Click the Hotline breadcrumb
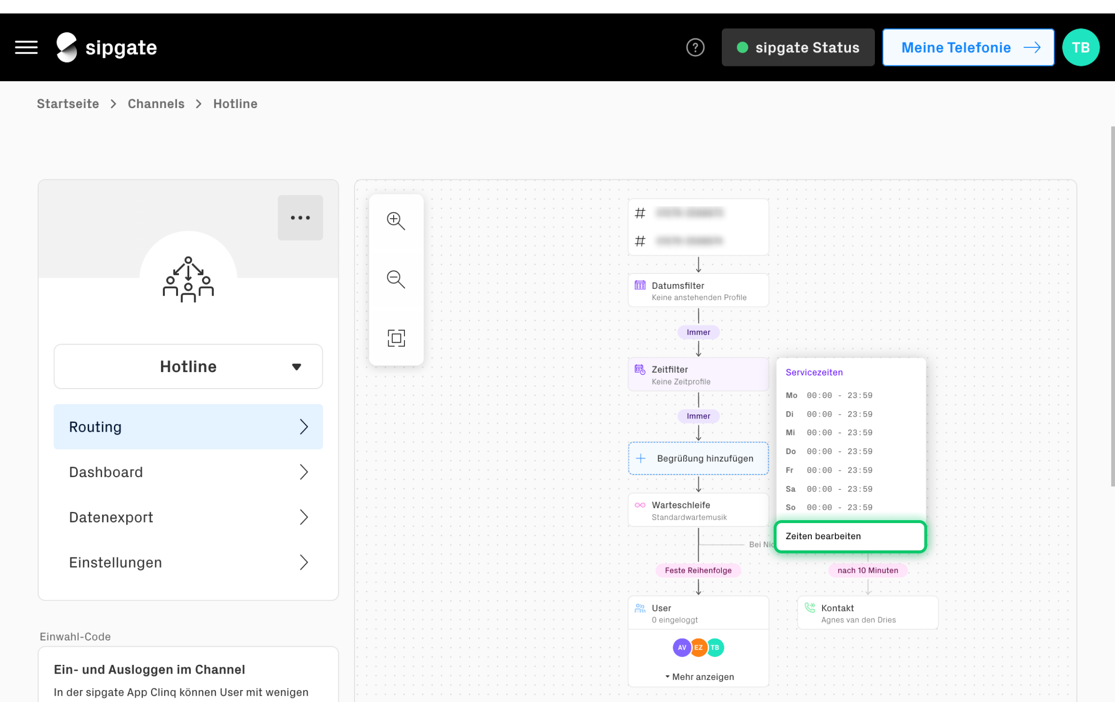 coord(235,104)
